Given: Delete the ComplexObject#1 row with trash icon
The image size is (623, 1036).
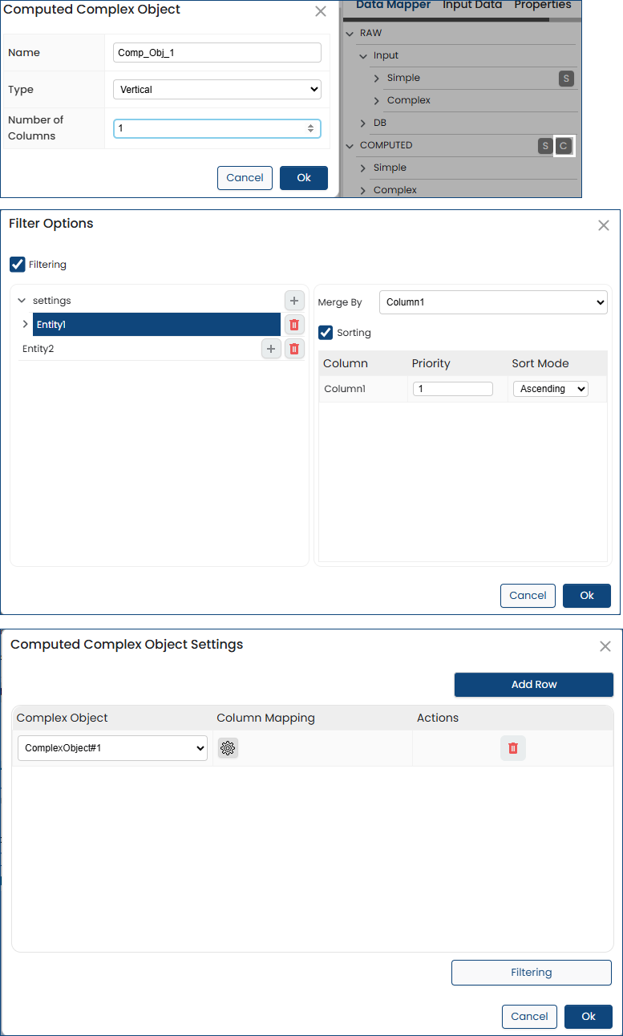Looking at the screenshot, I should pos(513,748).
